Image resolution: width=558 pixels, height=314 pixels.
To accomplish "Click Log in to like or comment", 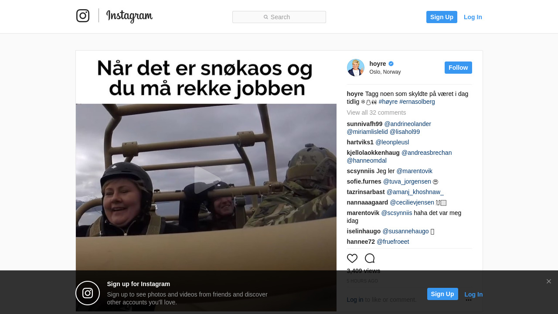I will (355, 300).
